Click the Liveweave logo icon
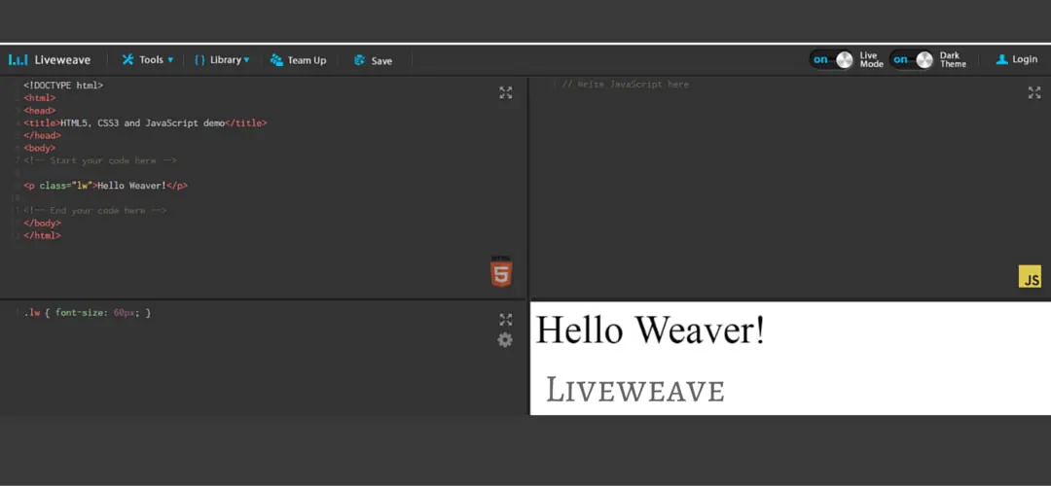 pyautogui.click(x=18, y=60)
